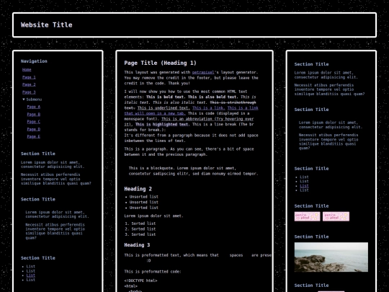Viewport: 389px width, 292px height.
Task: Click the "This is preformatted code:" line
Action: tap(153, 272)
